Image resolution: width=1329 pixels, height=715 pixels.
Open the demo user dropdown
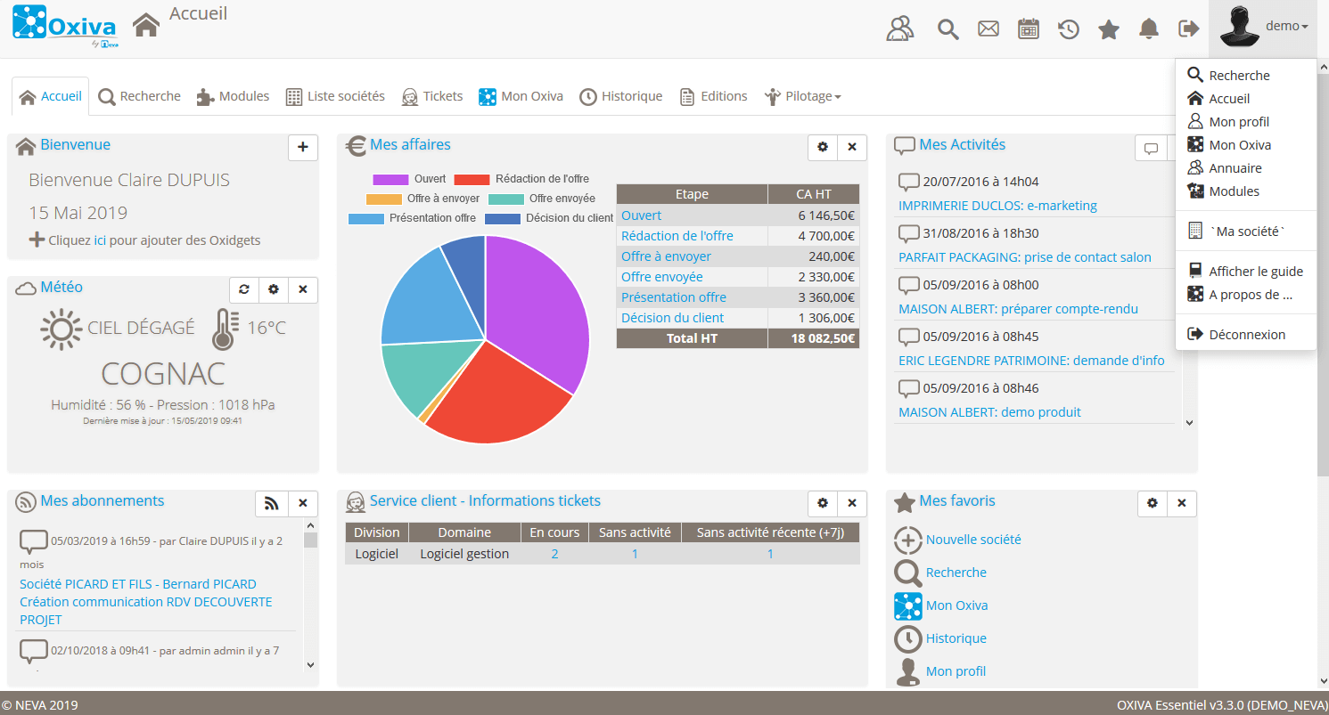tap(1263, 27)
